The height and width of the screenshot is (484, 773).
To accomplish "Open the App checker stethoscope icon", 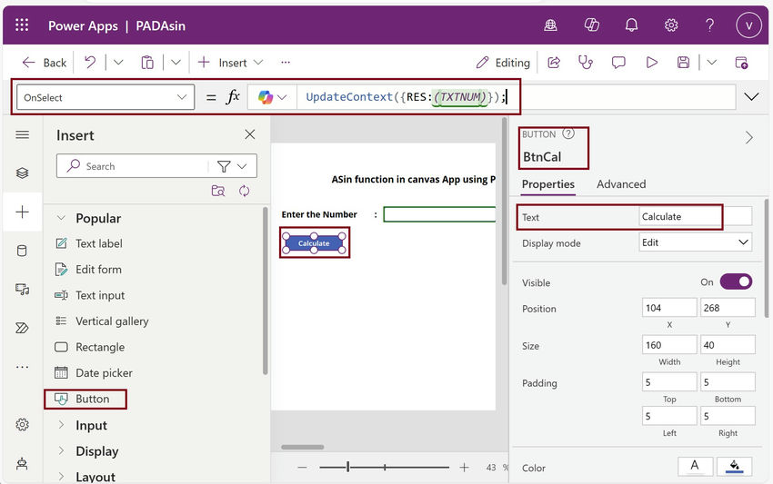I will point(585,63).
